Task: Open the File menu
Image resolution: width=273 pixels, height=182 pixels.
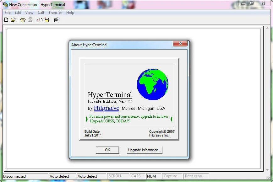Action: [8, 13]
